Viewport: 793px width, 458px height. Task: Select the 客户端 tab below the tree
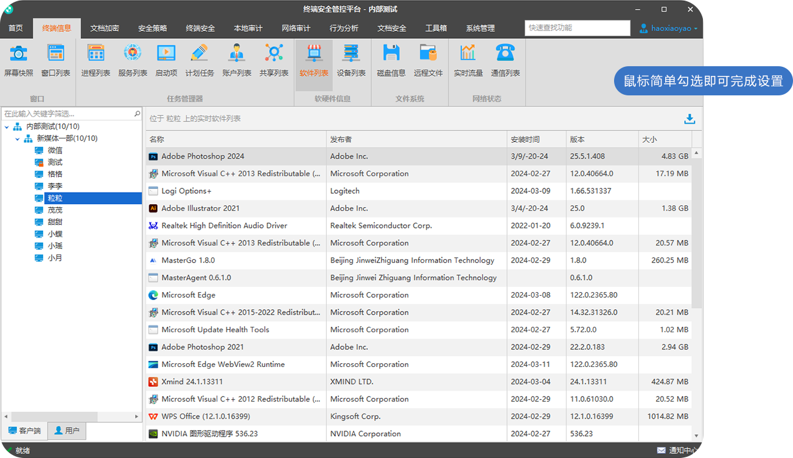pos(24,431)
